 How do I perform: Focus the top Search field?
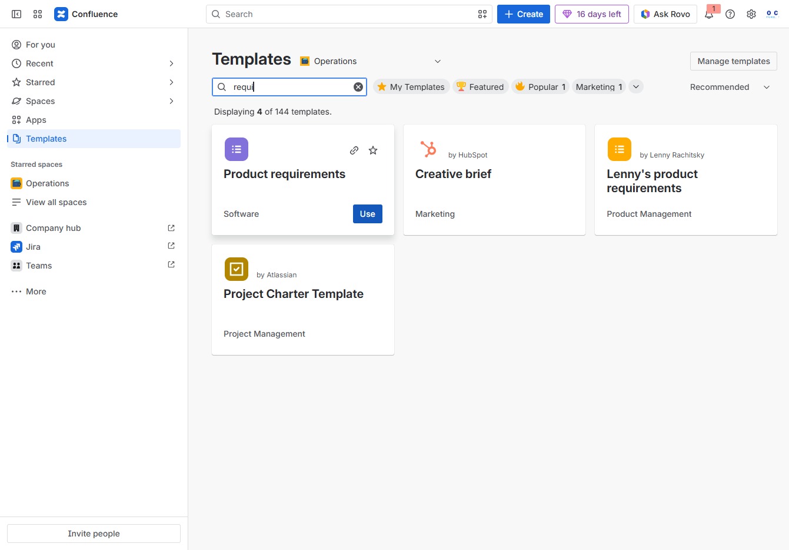pyautogui.click(x=349, y=14)
